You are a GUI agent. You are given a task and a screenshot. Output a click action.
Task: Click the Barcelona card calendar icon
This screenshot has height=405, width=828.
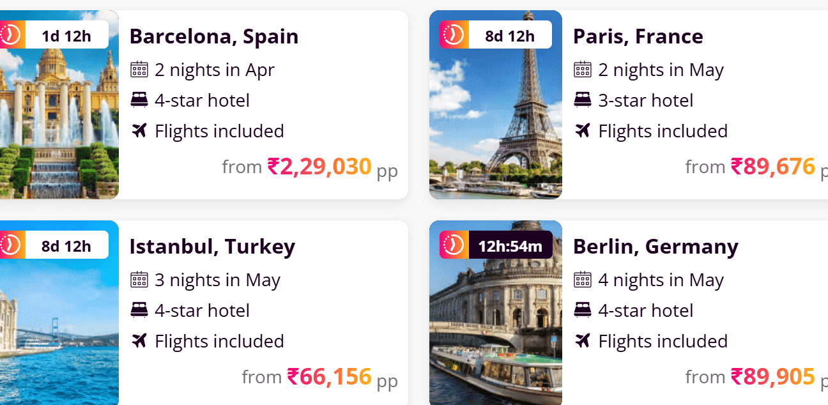pyautogui.click(x=139, y=70)
